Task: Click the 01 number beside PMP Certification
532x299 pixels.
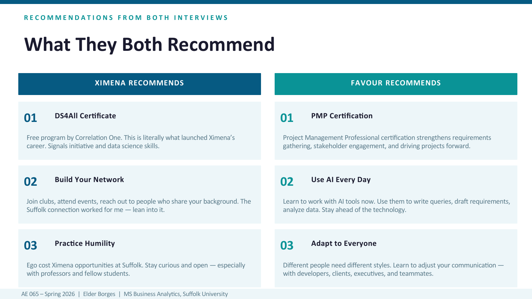Action: click(x=287, y=118)
